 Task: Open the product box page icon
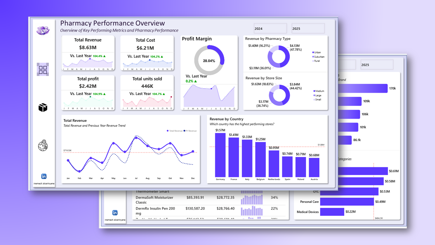coord(43,108)
